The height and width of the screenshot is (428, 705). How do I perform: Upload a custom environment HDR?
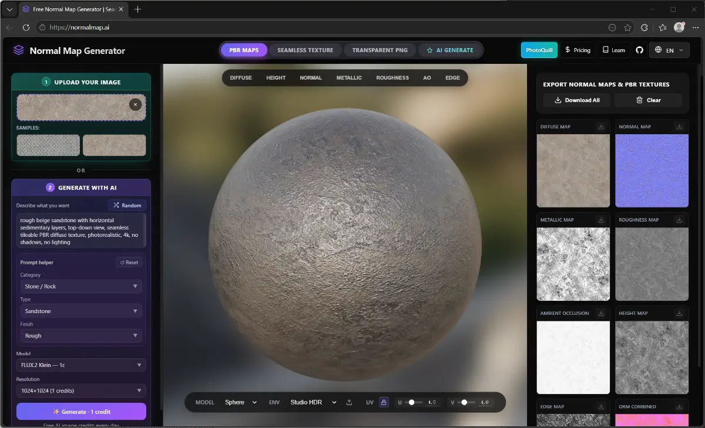pyautogui.click(x=350, y=402)
